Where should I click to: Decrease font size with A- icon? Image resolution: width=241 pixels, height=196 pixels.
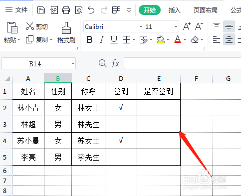pyautogui.click(x=199, y=26)
